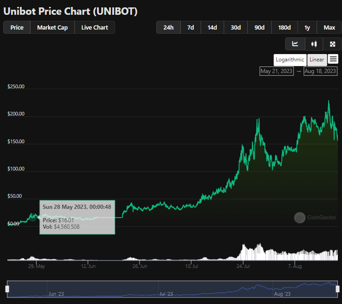Click tooltip price $16.01 text
Viewport: 342px width, 304px height.
(58, 220)
